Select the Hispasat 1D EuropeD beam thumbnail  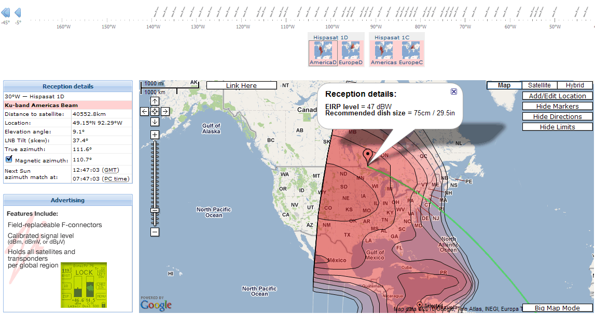click(x=351, y=53)
